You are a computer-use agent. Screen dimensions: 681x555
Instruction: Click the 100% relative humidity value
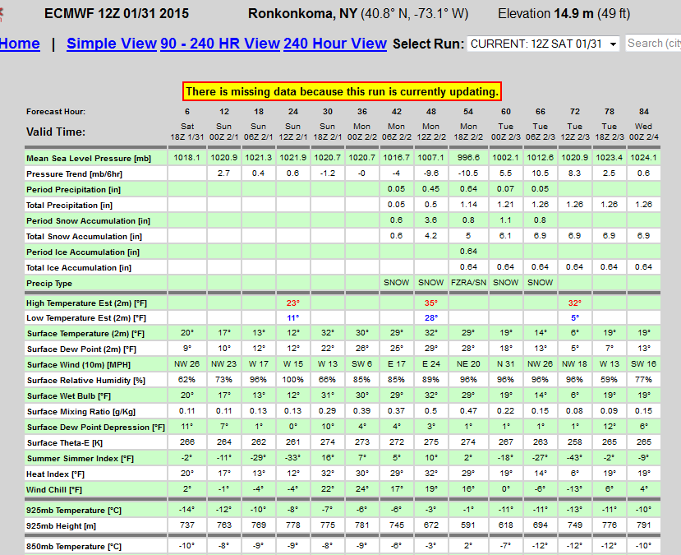pos(293,380)
